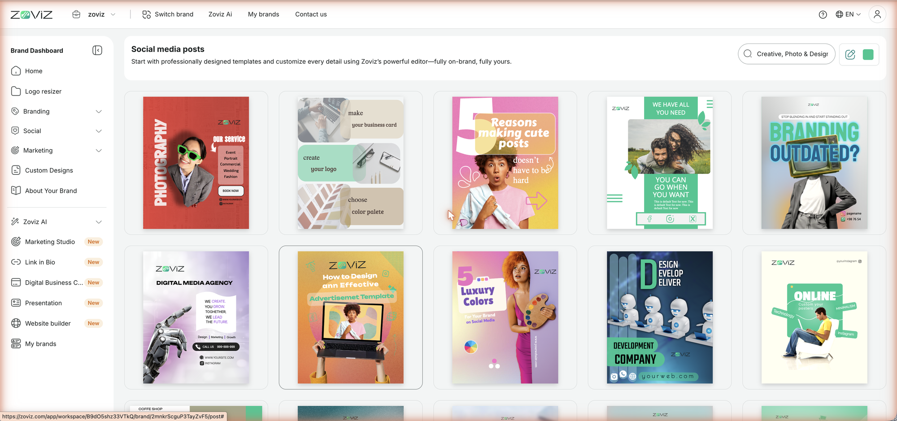Click the Branding tag icon
The height and width of the screenshot is (421, 897).
[15, 111]
